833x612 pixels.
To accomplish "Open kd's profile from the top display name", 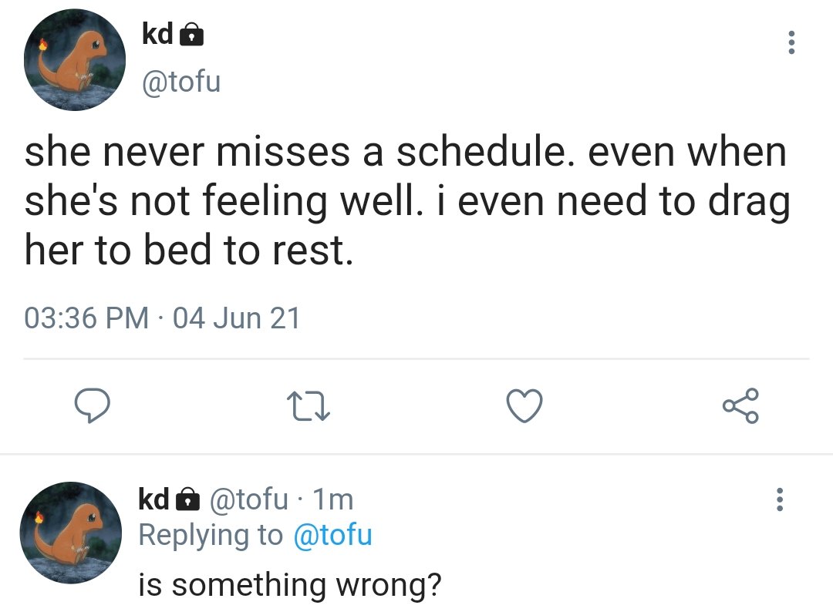I will 157,35.
